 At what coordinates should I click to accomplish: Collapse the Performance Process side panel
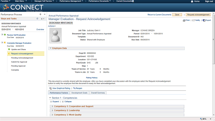tap(45, 14)
